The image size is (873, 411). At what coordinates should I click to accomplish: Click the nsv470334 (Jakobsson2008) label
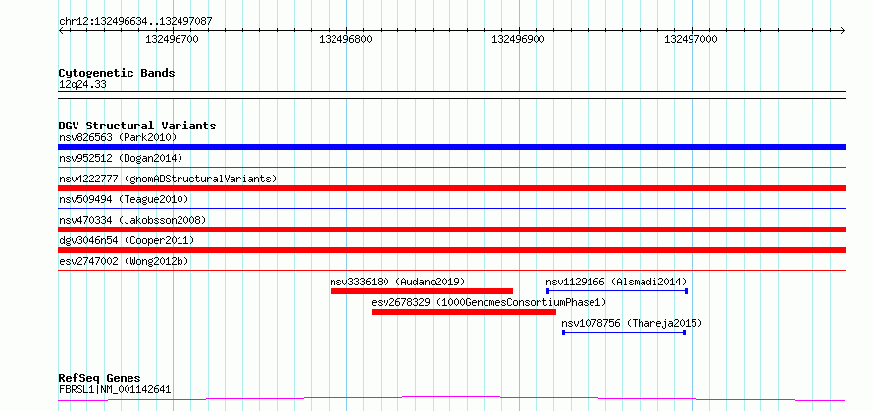pyautogui.click(x=132, y=220)
